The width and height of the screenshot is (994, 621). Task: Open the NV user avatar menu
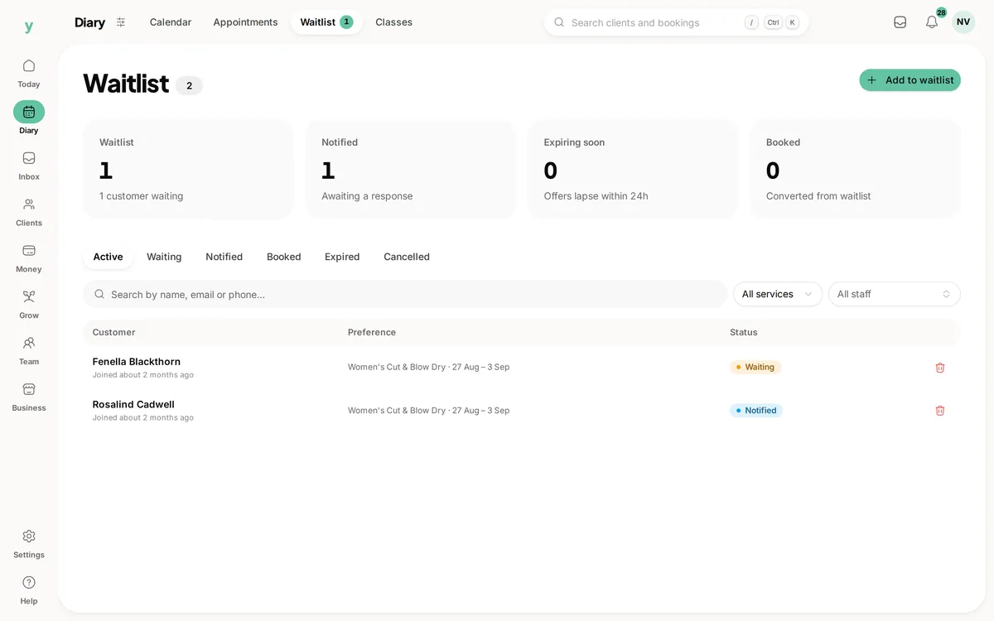pos(963,22)
